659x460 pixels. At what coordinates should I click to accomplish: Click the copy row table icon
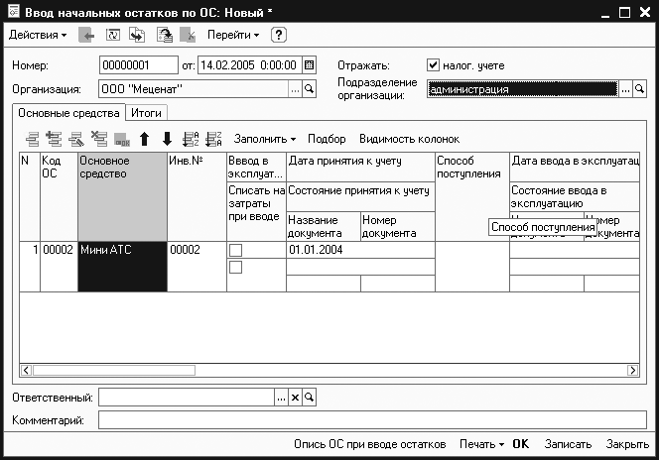coord(55,139)
